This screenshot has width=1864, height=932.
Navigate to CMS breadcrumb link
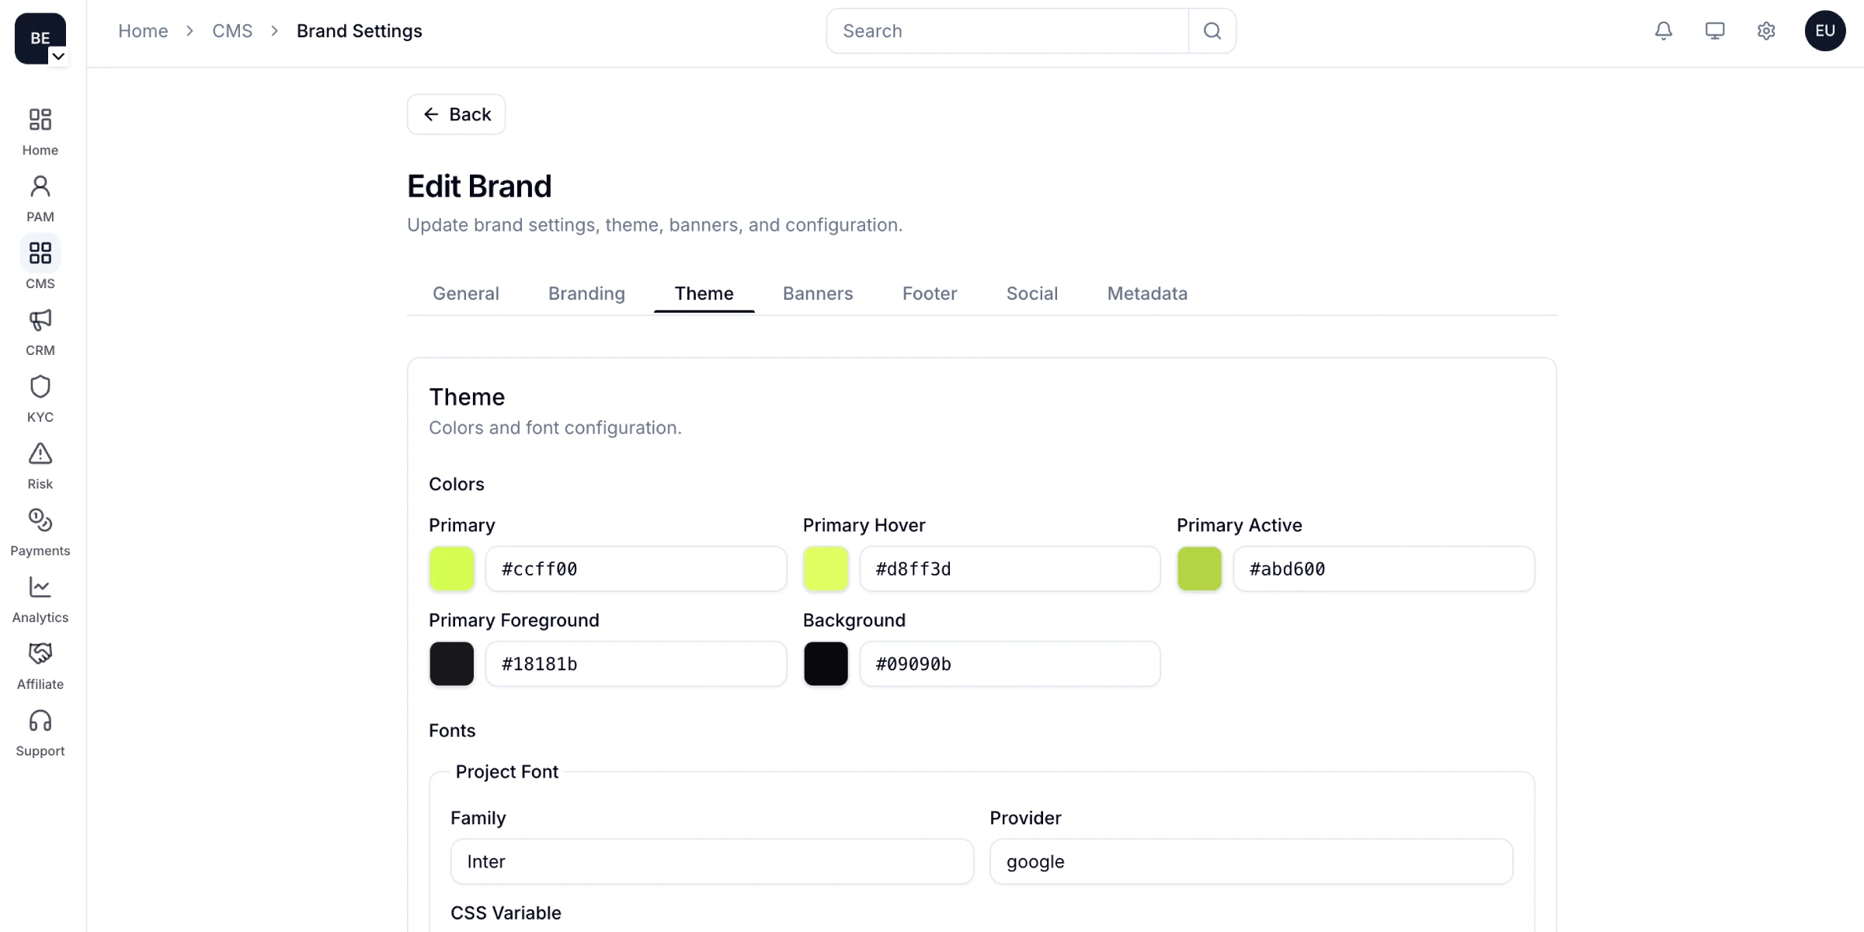(232, 31)
